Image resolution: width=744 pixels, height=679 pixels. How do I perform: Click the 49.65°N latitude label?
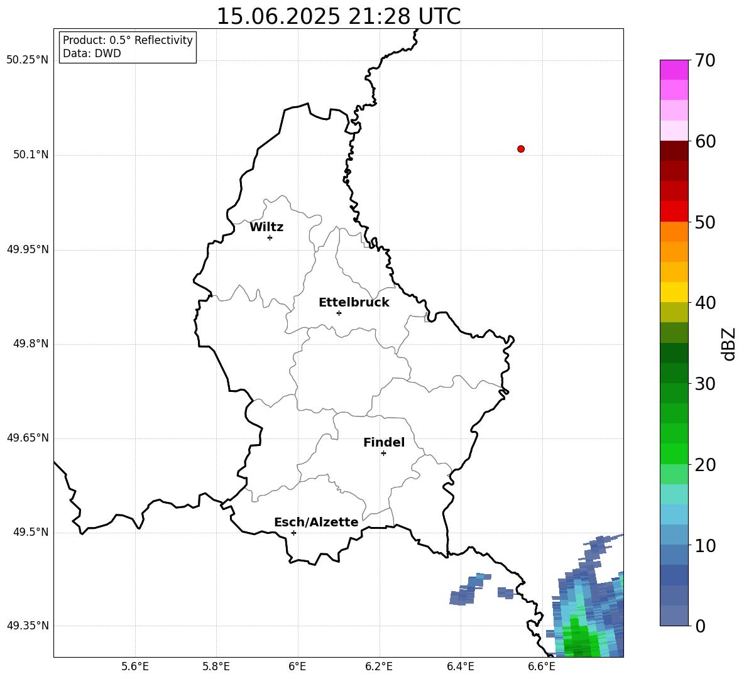click(27, 438)
